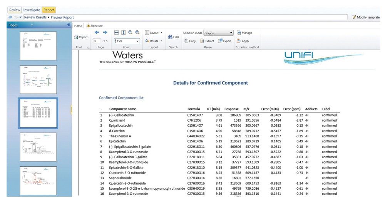Click the Extract button in Reuse group

coord(207,41)
